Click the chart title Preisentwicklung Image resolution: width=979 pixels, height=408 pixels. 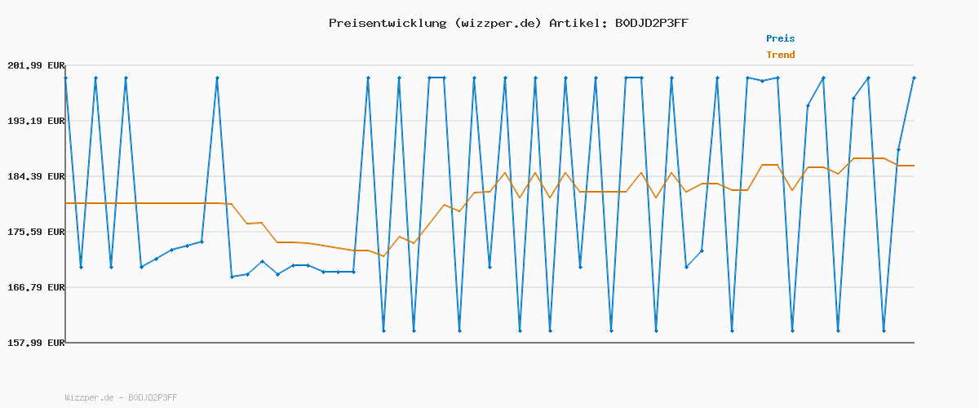coord(387,23)
